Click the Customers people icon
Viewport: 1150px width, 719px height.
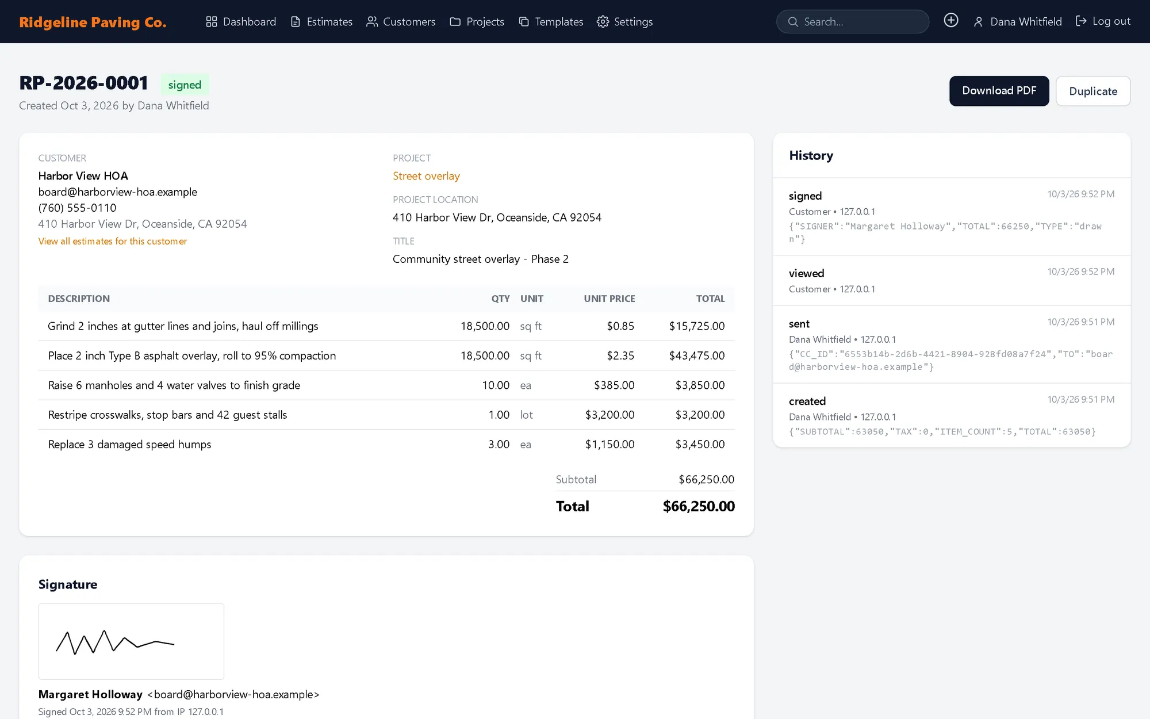click(x=372, y=22)
